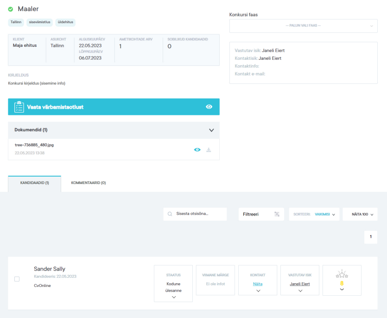Switch to the Kommentaarid tab
This screenshot has height=318, width=387.
pyautogui.click(x=88, y=183)
